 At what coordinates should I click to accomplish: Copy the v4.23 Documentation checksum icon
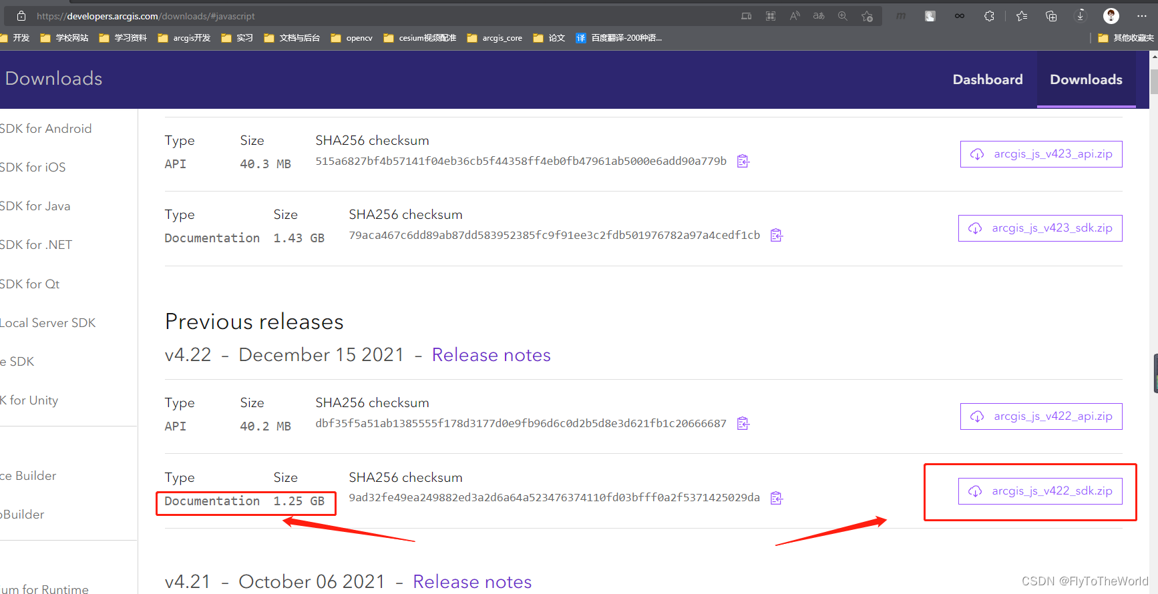tap(776, 235)
